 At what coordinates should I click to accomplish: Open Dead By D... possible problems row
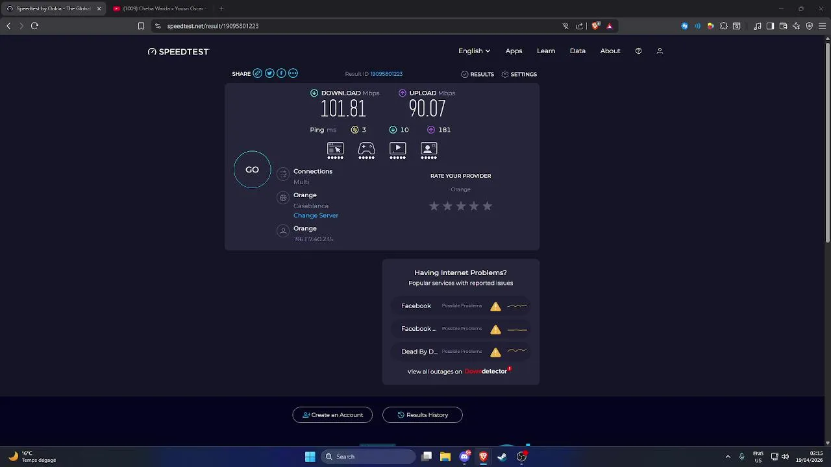click(461, 352)
